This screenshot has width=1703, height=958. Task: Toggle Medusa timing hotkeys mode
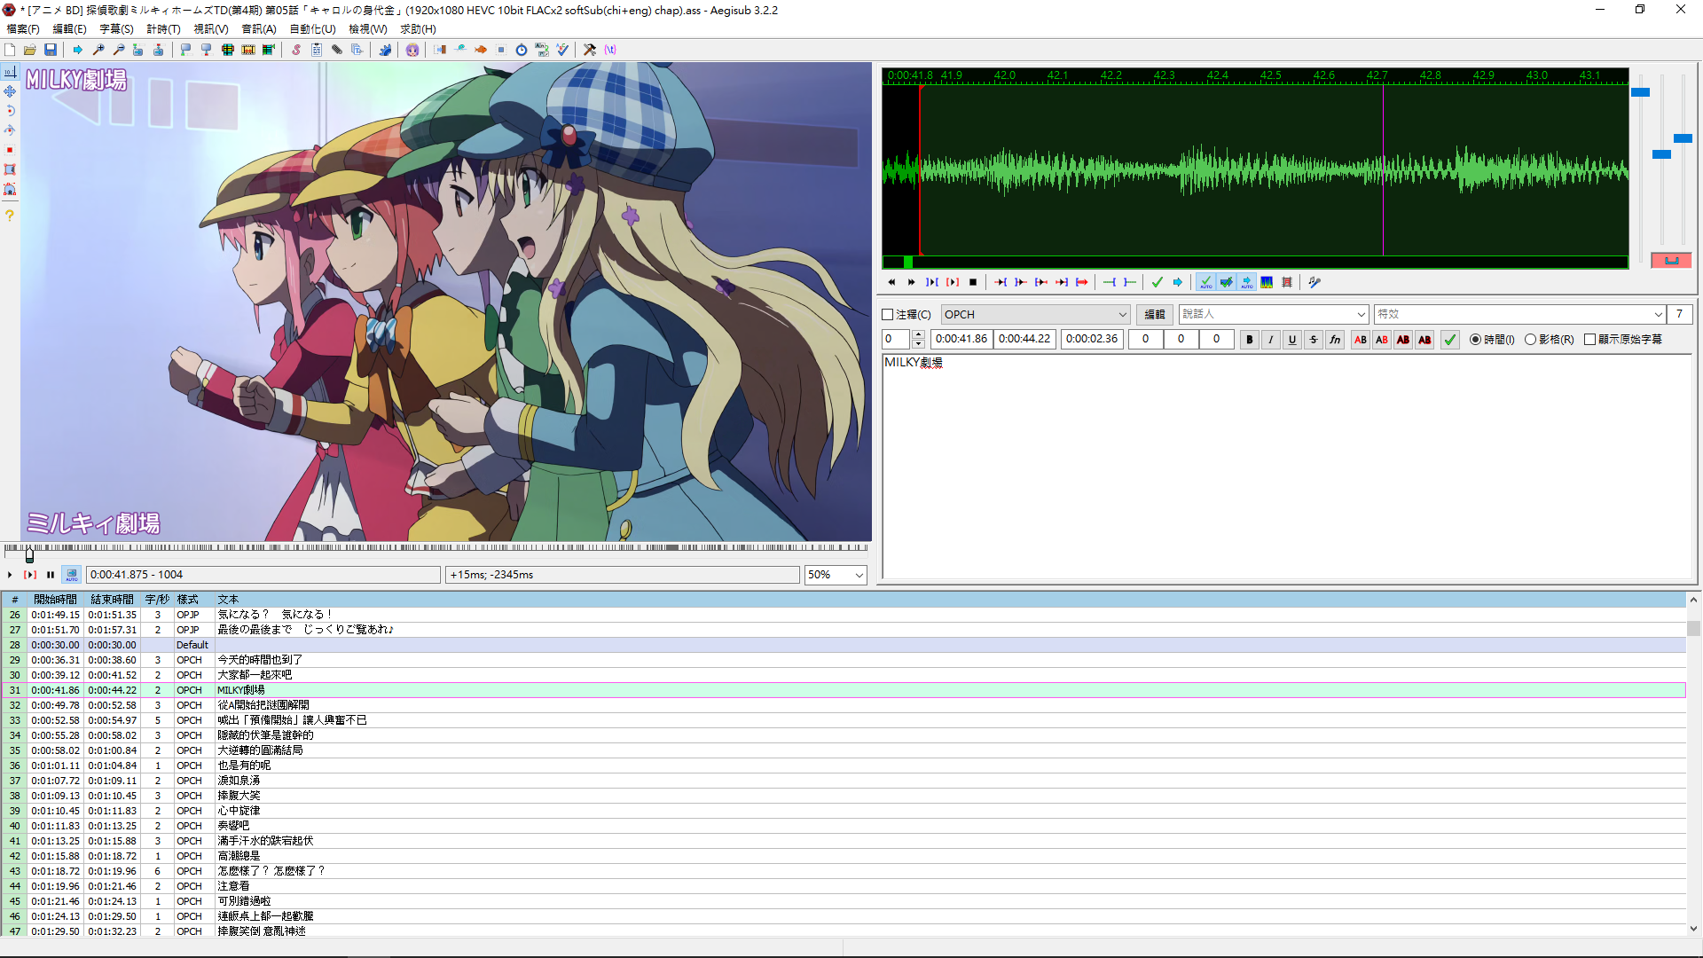pyautogui.click(x=1287, y=282)
